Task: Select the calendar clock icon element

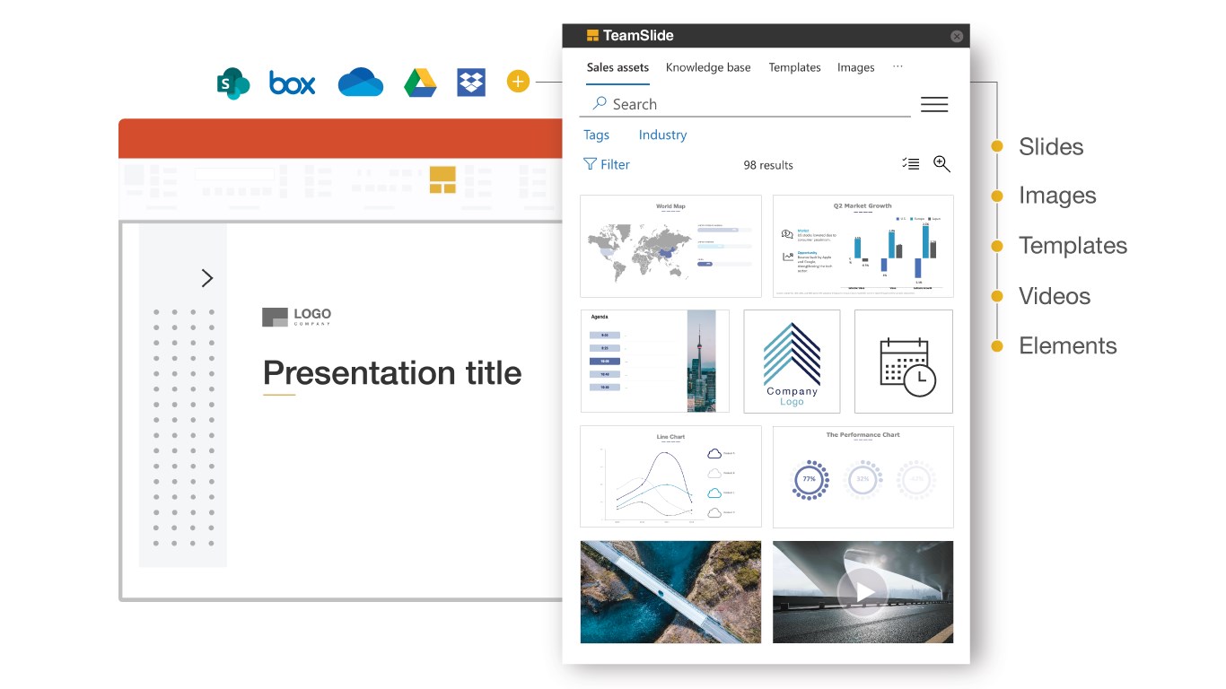Action: pos(904,362)
